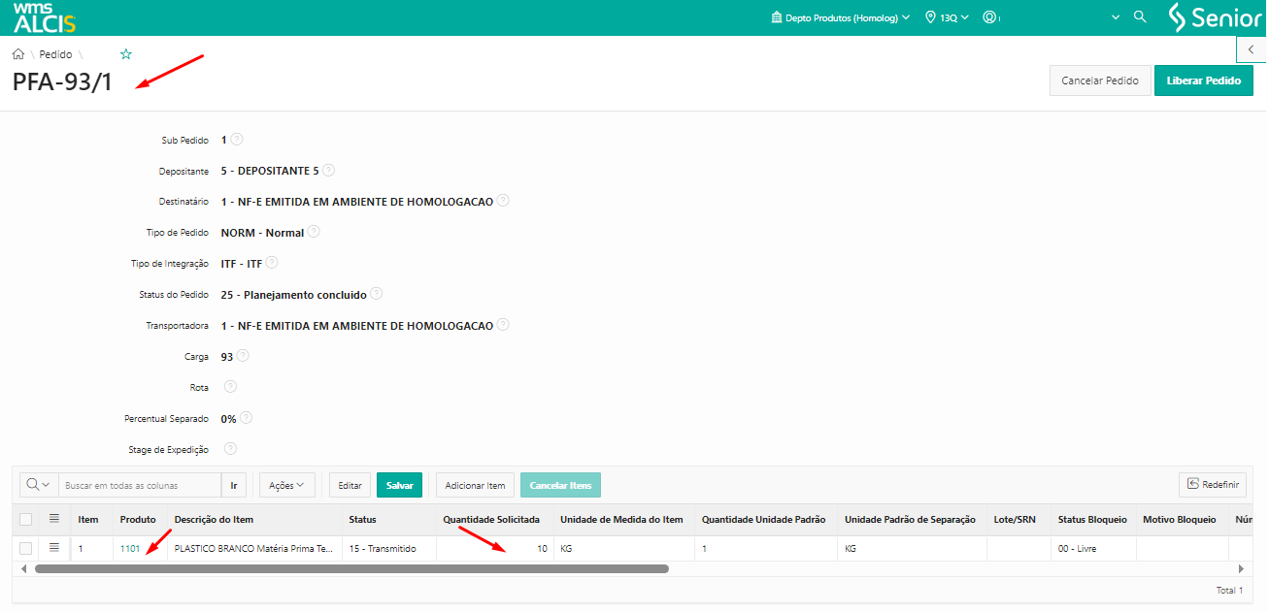This screenshot has width=1269, height=612.
Task: Click the Ir search button
Action: [x=234, y=485]
